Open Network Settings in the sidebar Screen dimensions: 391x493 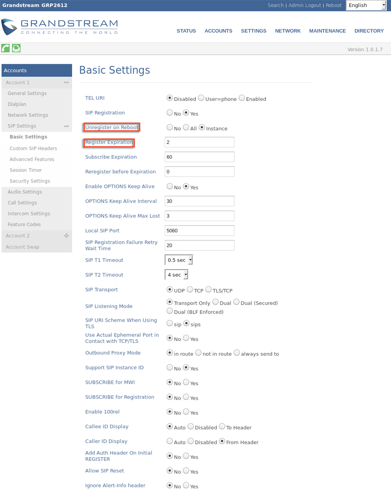point(28,115)
